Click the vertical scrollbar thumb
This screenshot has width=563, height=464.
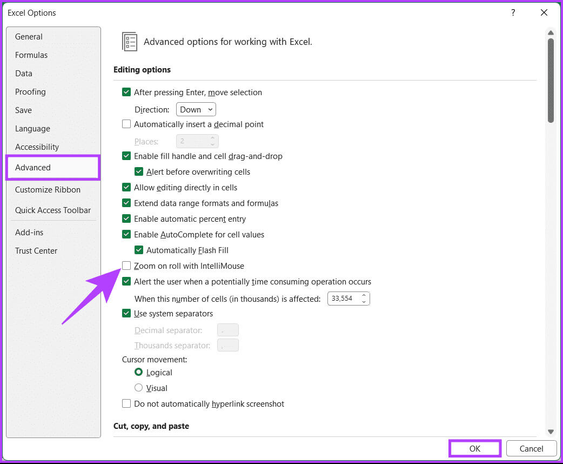(x=551, y=81)
